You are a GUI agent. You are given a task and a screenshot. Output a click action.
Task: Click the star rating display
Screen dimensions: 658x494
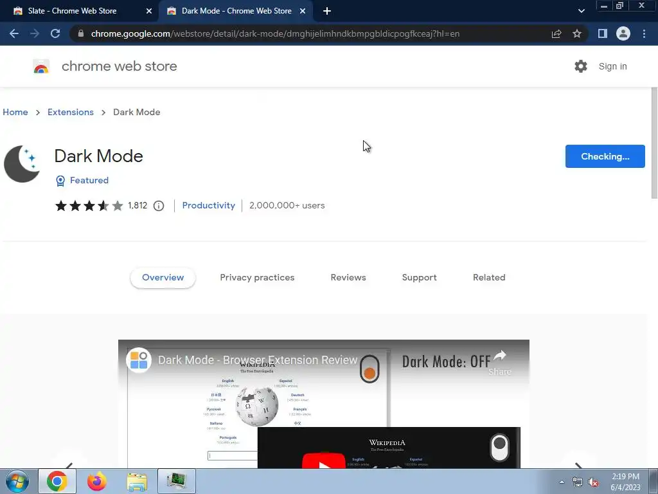[x=89, y=205]
